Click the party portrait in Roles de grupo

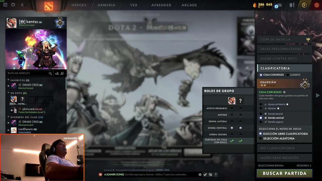coord(232,101)
